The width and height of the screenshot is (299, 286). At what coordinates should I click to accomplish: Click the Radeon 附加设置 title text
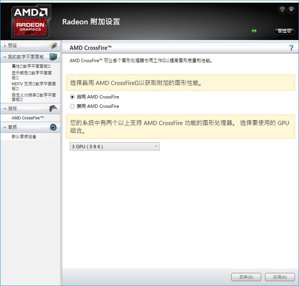tap(91, 22)
